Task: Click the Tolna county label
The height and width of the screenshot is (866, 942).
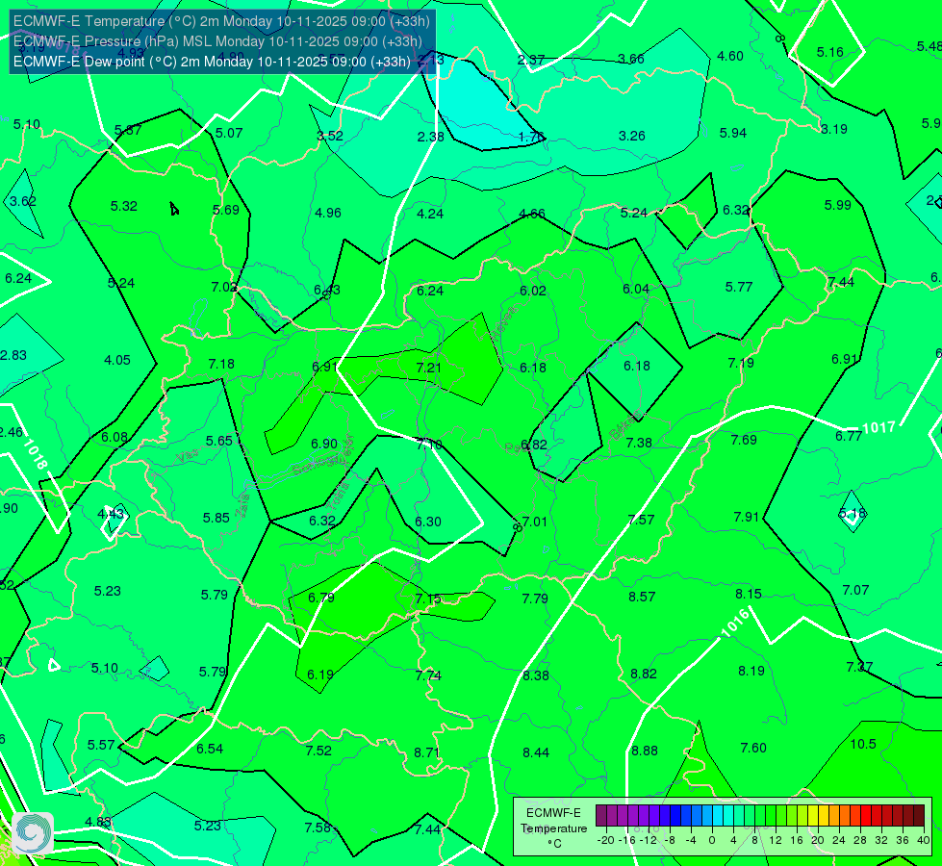Action: coord(339,497)
